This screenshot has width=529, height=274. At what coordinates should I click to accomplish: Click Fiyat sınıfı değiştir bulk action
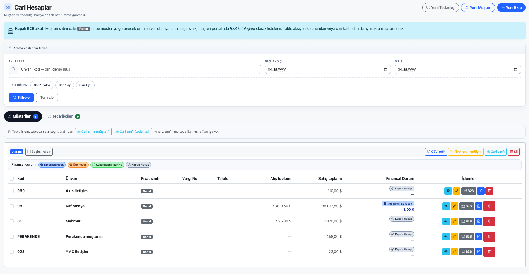pyautogui.click(x=466, y=152)
